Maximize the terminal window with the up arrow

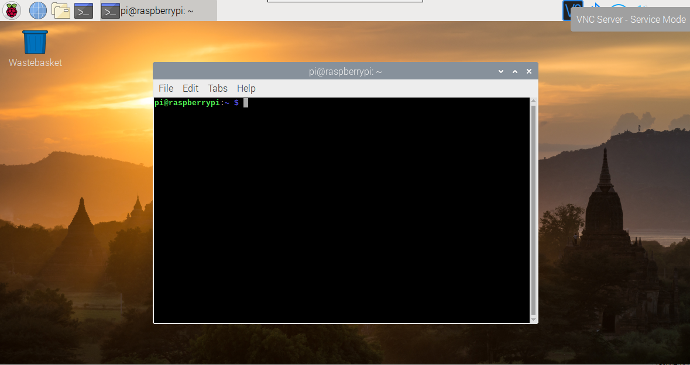coord(514,71)
